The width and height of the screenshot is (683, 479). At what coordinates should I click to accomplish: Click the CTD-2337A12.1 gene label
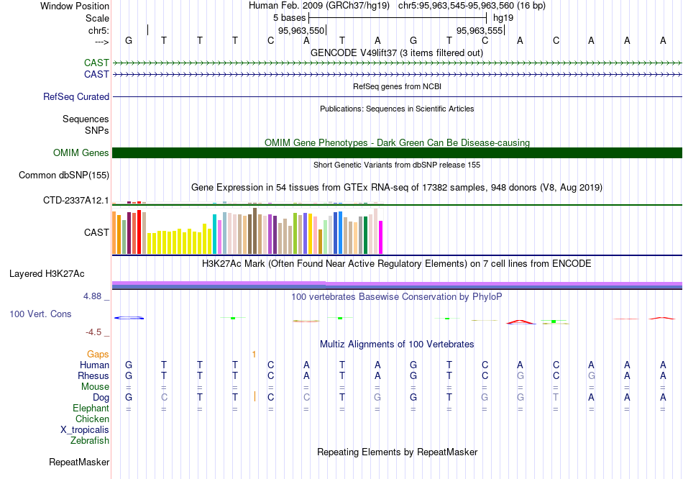point(75,200)
